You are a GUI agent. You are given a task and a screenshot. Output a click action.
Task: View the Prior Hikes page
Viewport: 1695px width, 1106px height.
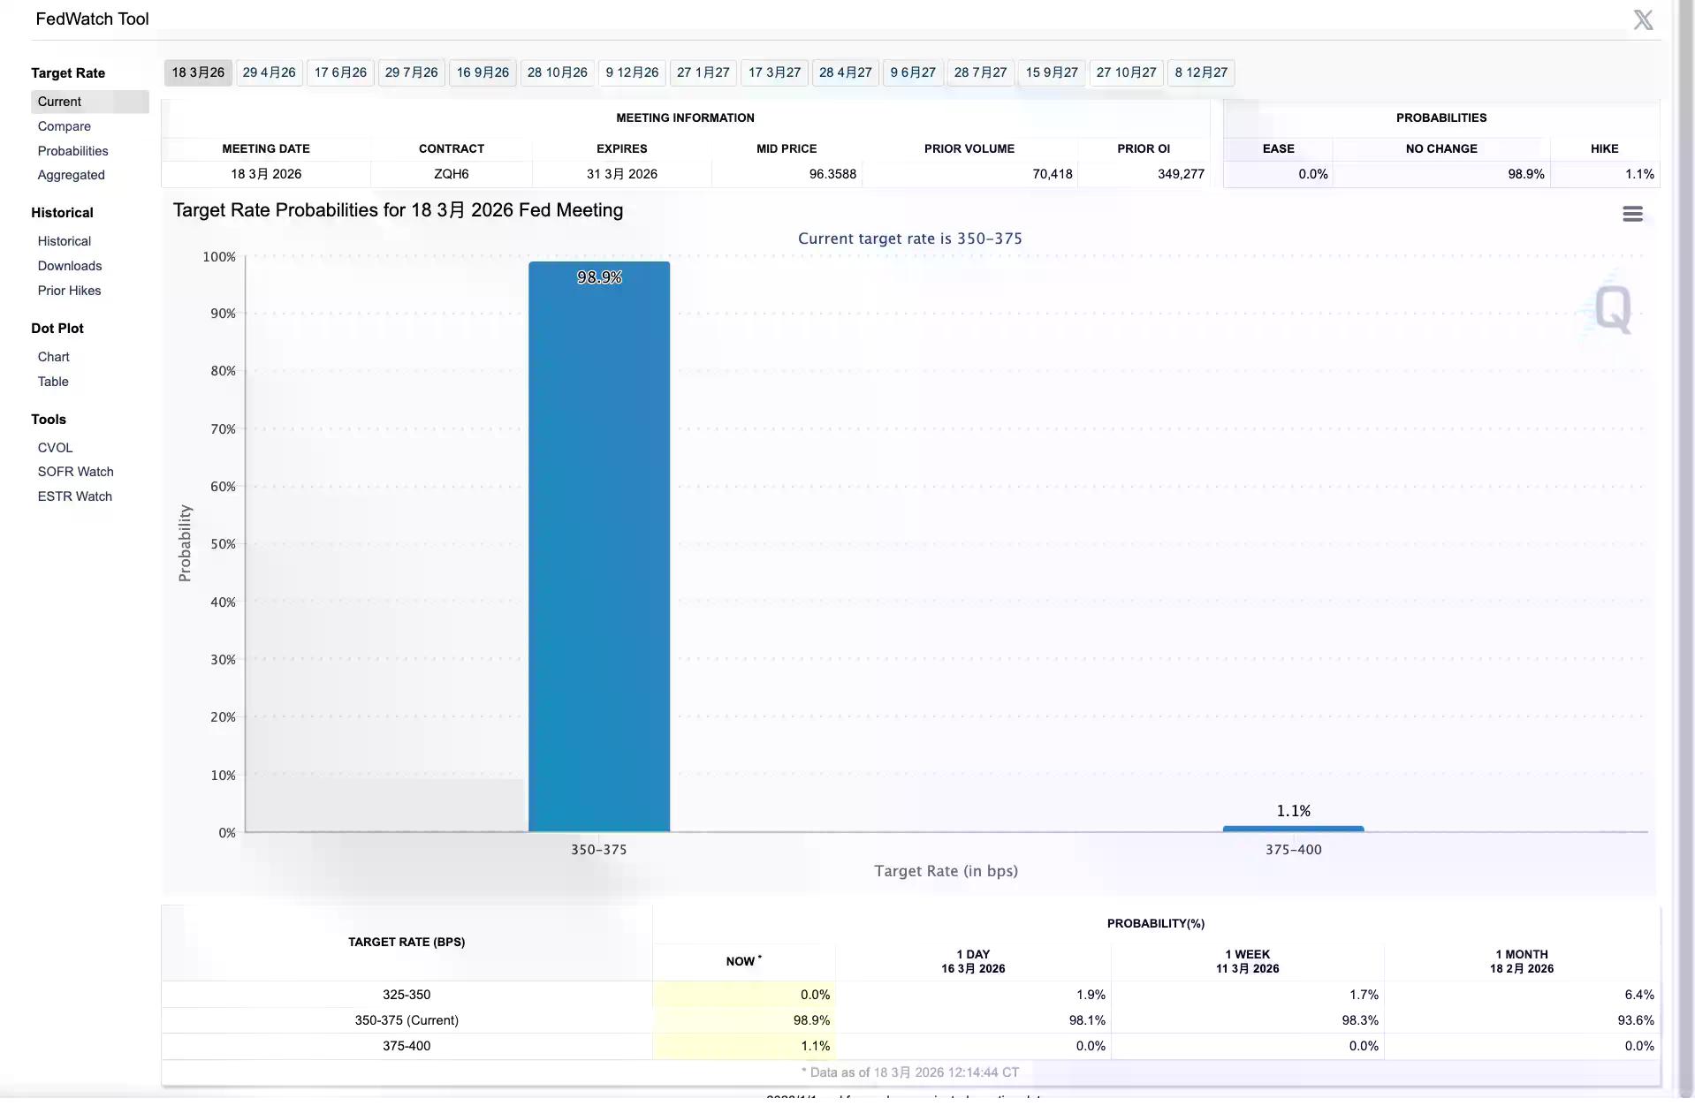pyautogui.click(x=69, y=291)
